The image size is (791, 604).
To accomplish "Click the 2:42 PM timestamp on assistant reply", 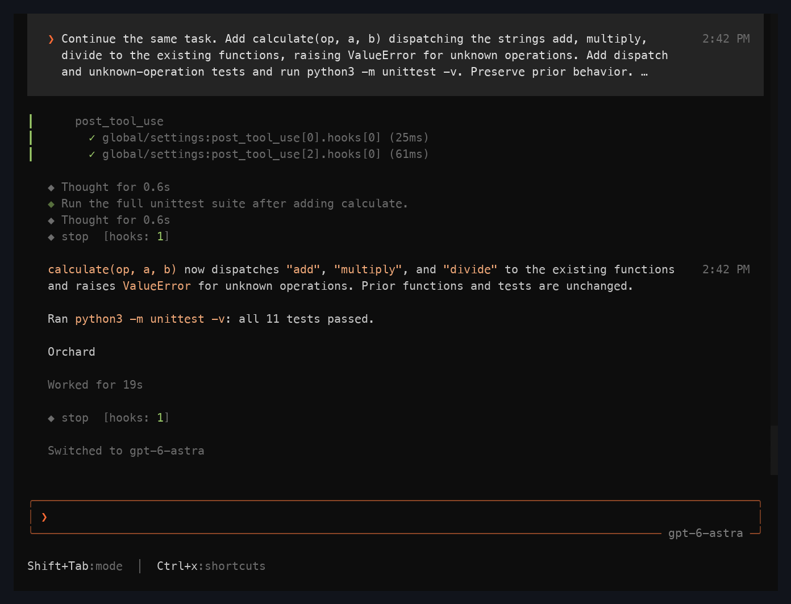I will pyautogui.click(x=726, y=269).
